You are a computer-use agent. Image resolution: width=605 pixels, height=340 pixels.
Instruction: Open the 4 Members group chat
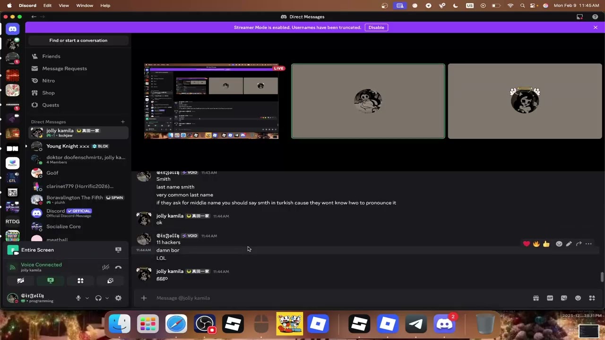pos(78,160)
